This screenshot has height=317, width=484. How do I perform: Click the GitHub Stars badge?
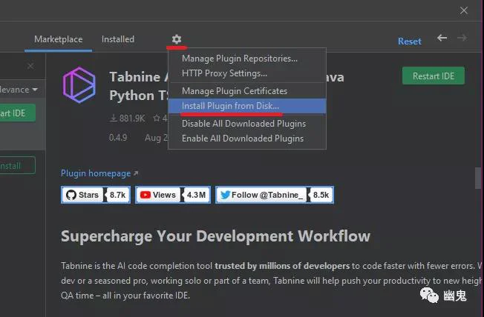(96, 195)
